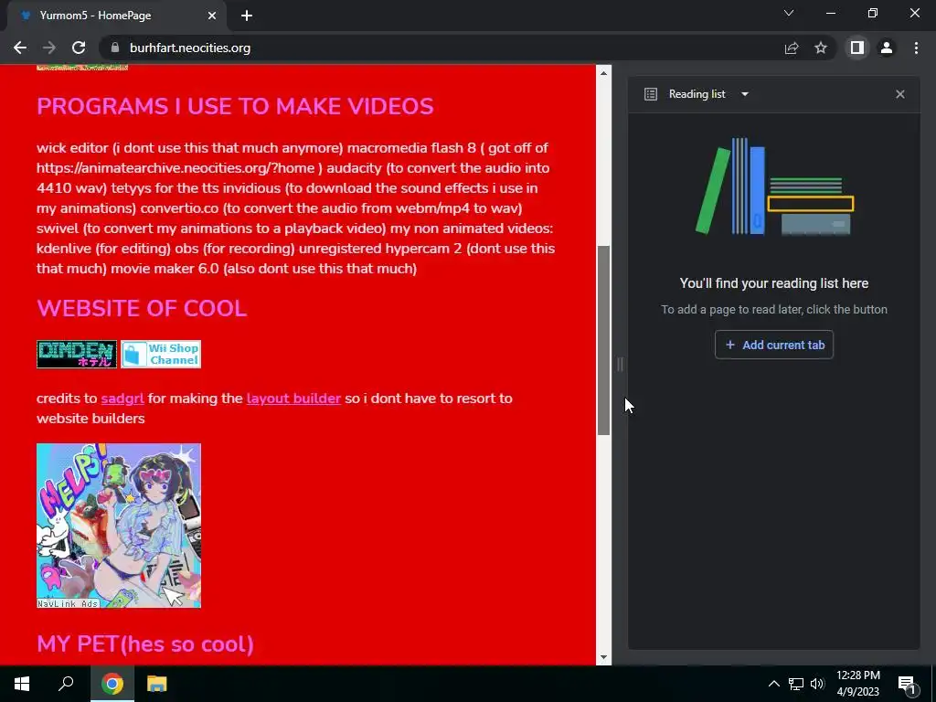Screen dimensions: 936x702
Task: Close the Chrome window
Action: pyautogui.click(x=914, y=13)
